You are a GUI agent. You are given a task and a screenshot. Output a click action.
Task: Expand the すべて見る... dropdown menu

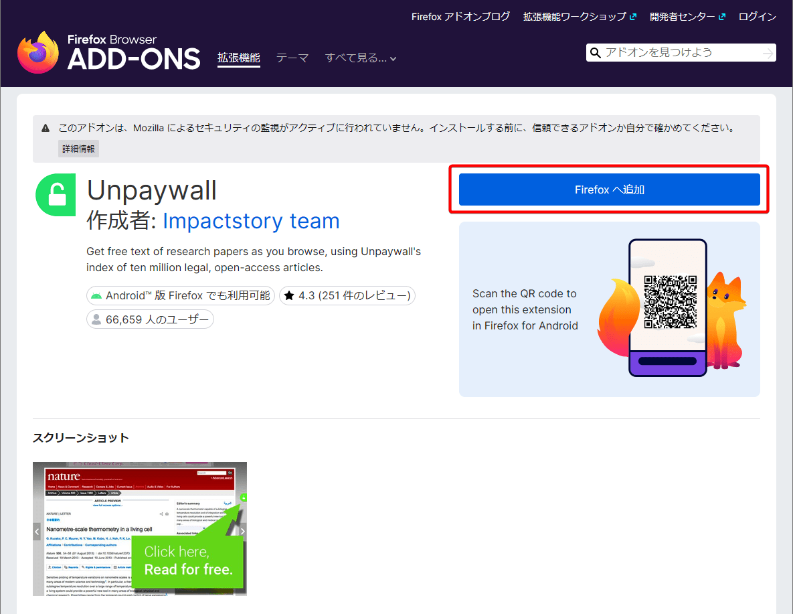[360, 58]
